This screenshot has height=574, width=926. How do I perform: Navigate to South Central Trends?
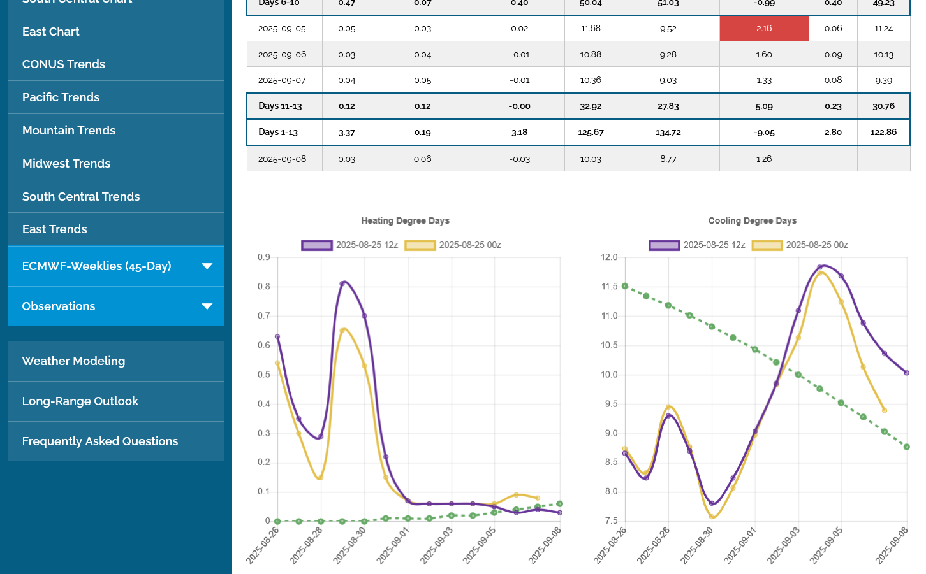coord(81,197)
